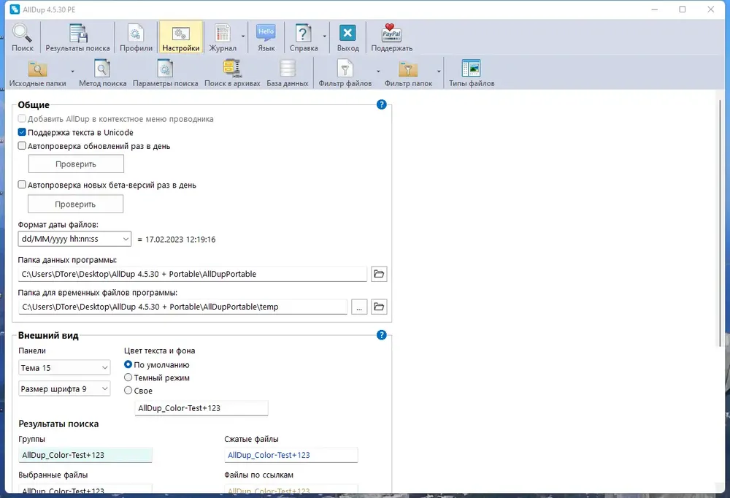This screenshot has height=498, width=730.
Task: Open the Журнал log icon
Action: (x=223, y=37)
